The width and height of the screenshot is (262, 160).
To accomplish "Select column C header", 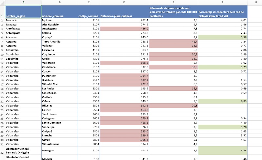I will (x=89, y=2).
